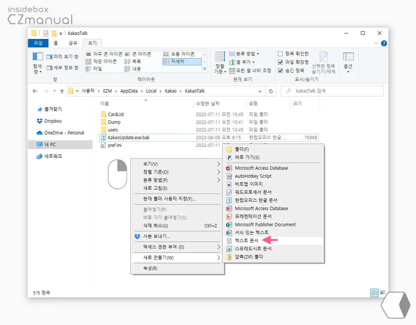The height and width of the screenshot is (325, 416).
Task: Refresh the folder using the address bar refresh icon
Action: click(x=271, y=91)
